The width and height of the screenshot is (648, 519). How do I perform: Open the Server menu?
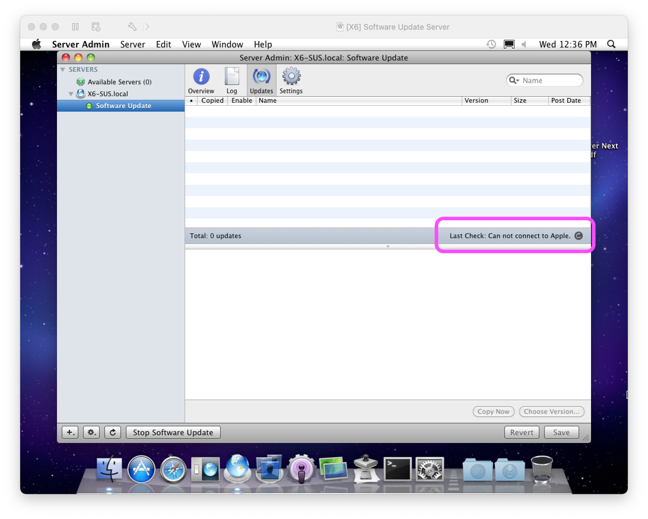[x=133, y=45]
